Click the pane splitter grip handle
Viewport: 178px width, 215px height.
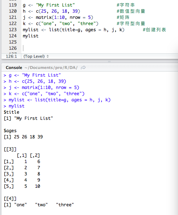click(x=109, y=62)
